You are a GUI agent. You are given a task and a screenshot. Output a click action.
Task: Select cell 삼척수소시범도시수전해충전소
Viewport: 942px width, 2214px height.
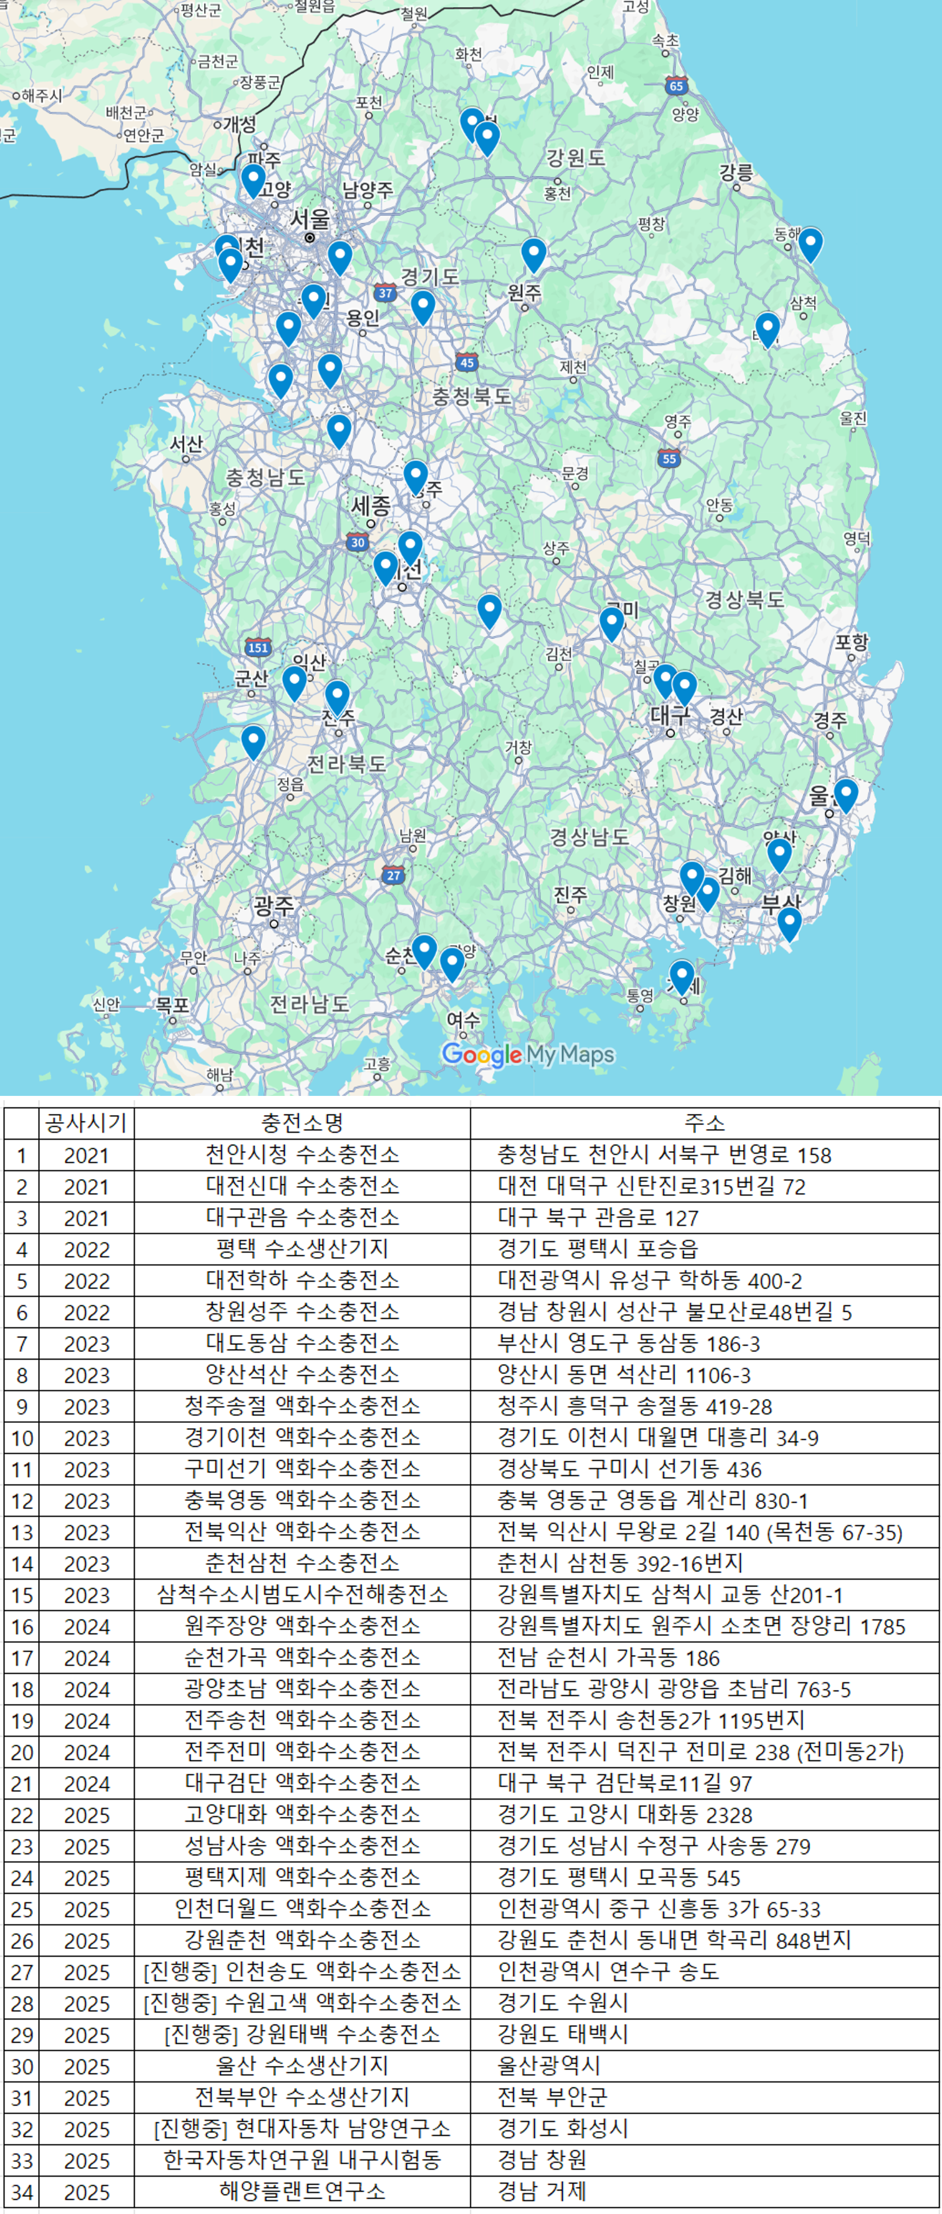[x=302, y=1595]
